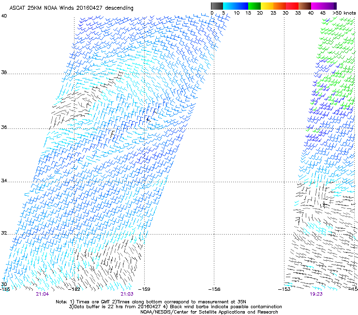Click legend tick label 25
Screen dimensions: 358x315
[273, 13]
